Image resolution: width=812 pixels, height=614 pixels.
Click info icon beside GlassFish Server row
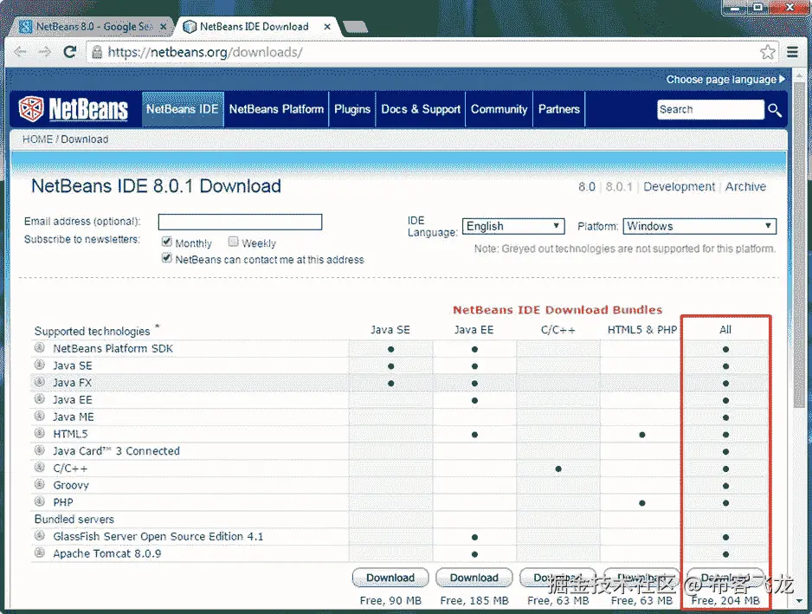pos(40,536)
